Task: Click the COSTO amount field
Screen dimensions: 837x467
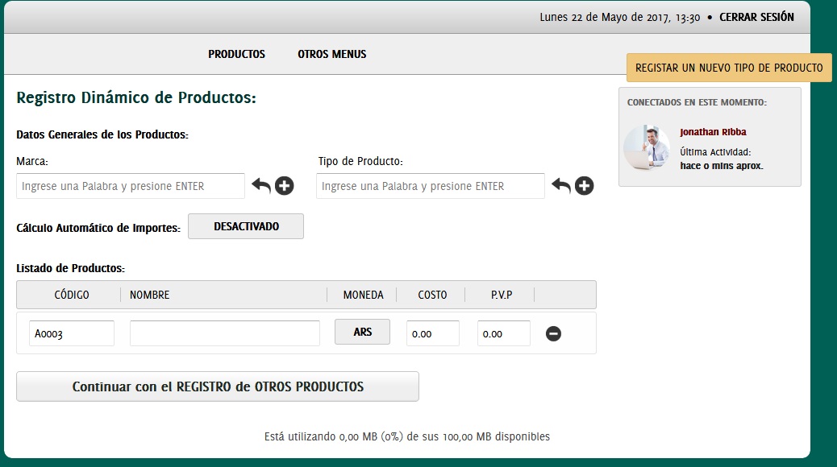Action: click(432, 333)
